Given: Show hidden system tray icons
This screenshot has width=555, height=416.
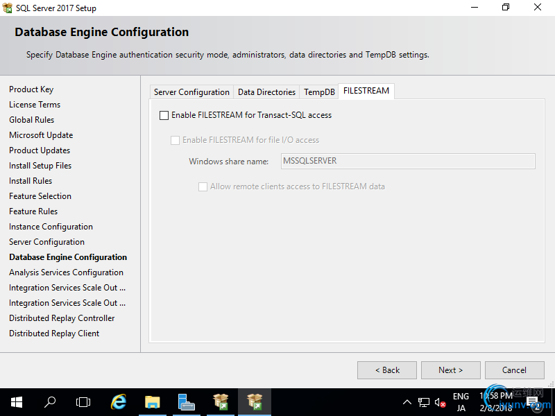Looking at the screenshot, I should click(407, 402).
